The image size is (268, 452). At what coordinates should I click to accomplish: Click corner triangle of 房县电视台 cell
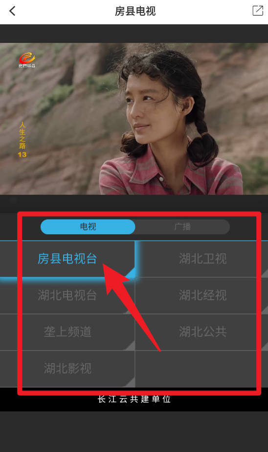[131, 273]
